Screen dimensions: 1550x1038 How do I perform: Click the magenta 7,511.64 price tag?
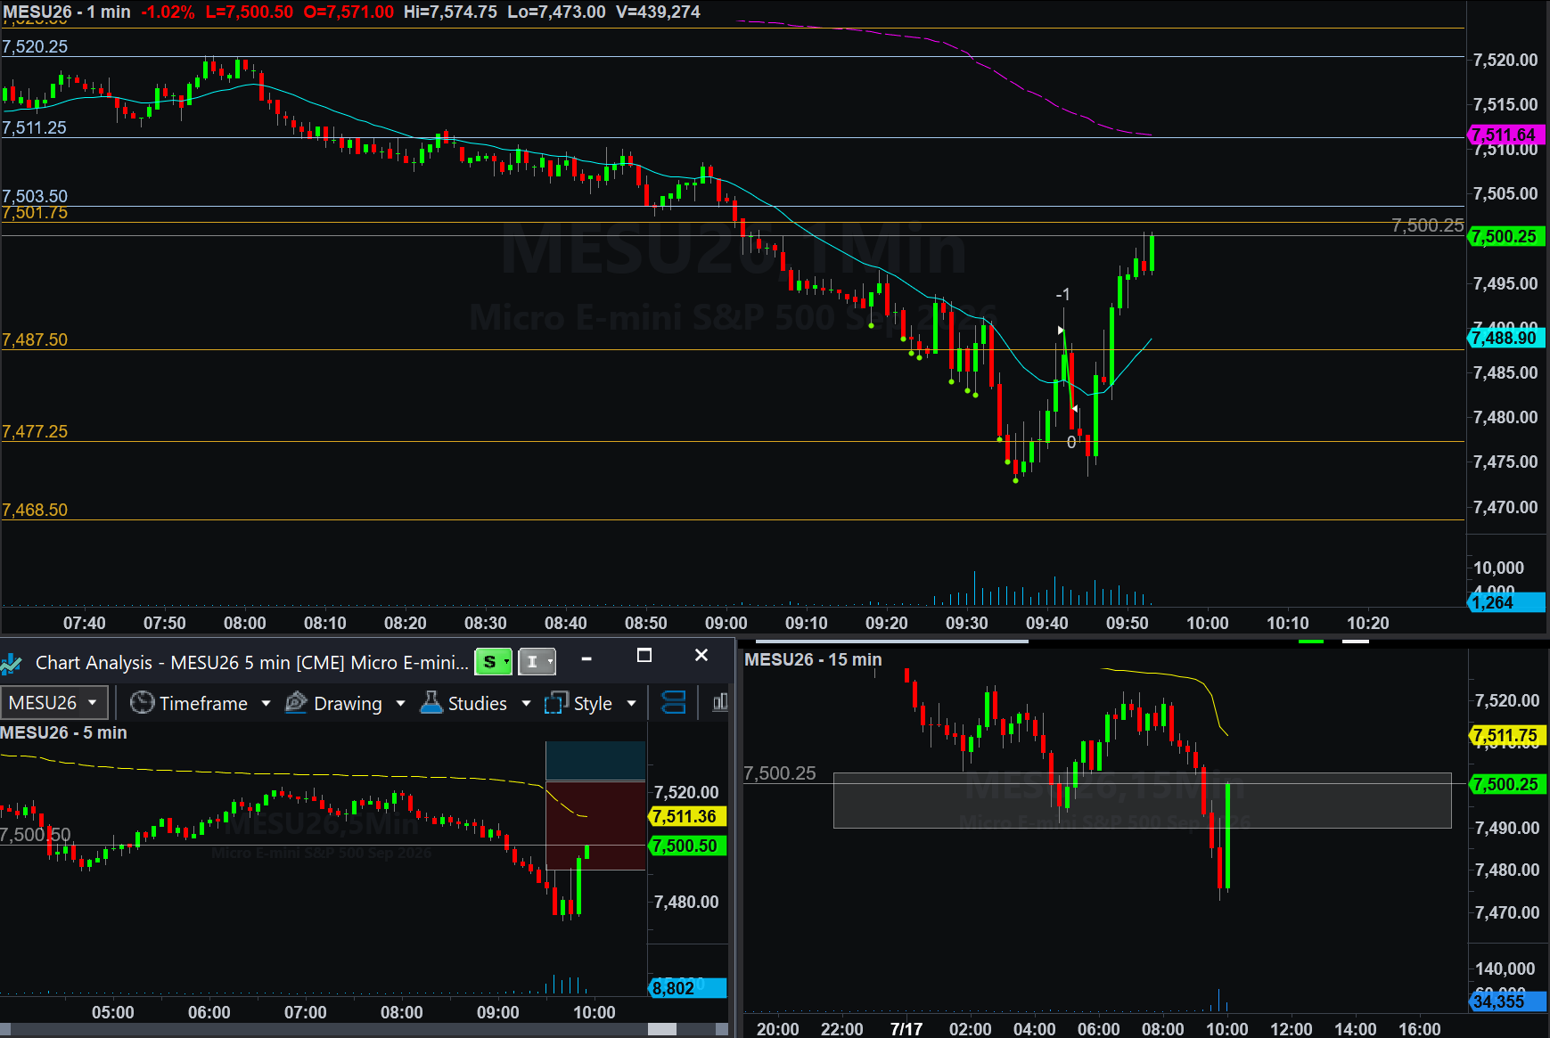1505,135
